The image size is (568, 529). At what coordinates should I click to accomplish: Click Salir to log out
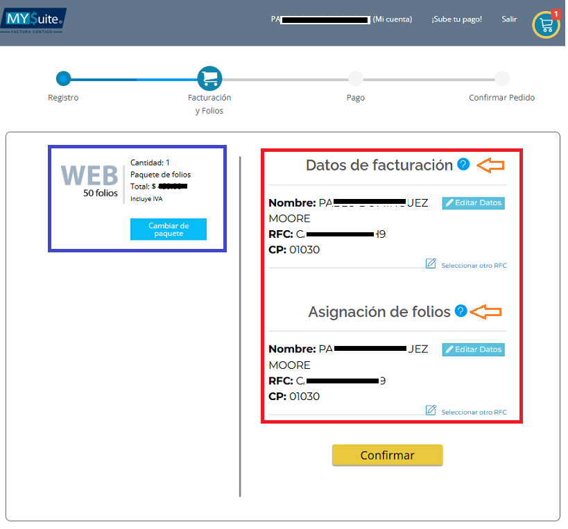click(x=509, y=19)
